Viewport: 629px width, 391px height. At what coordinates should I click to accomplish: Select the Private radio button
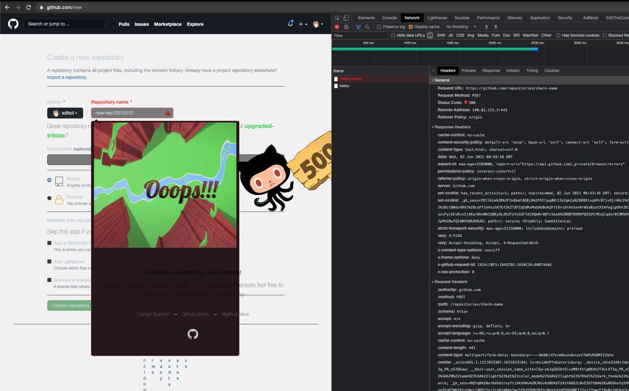49,198
